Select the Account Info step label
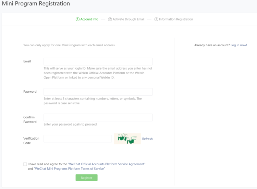Viewport: 257px width, 189px height. point(89,19)
